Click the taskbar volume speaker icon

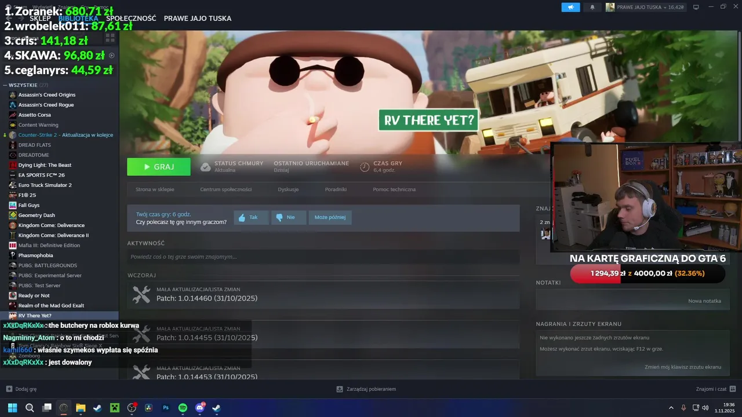(705, 408)
